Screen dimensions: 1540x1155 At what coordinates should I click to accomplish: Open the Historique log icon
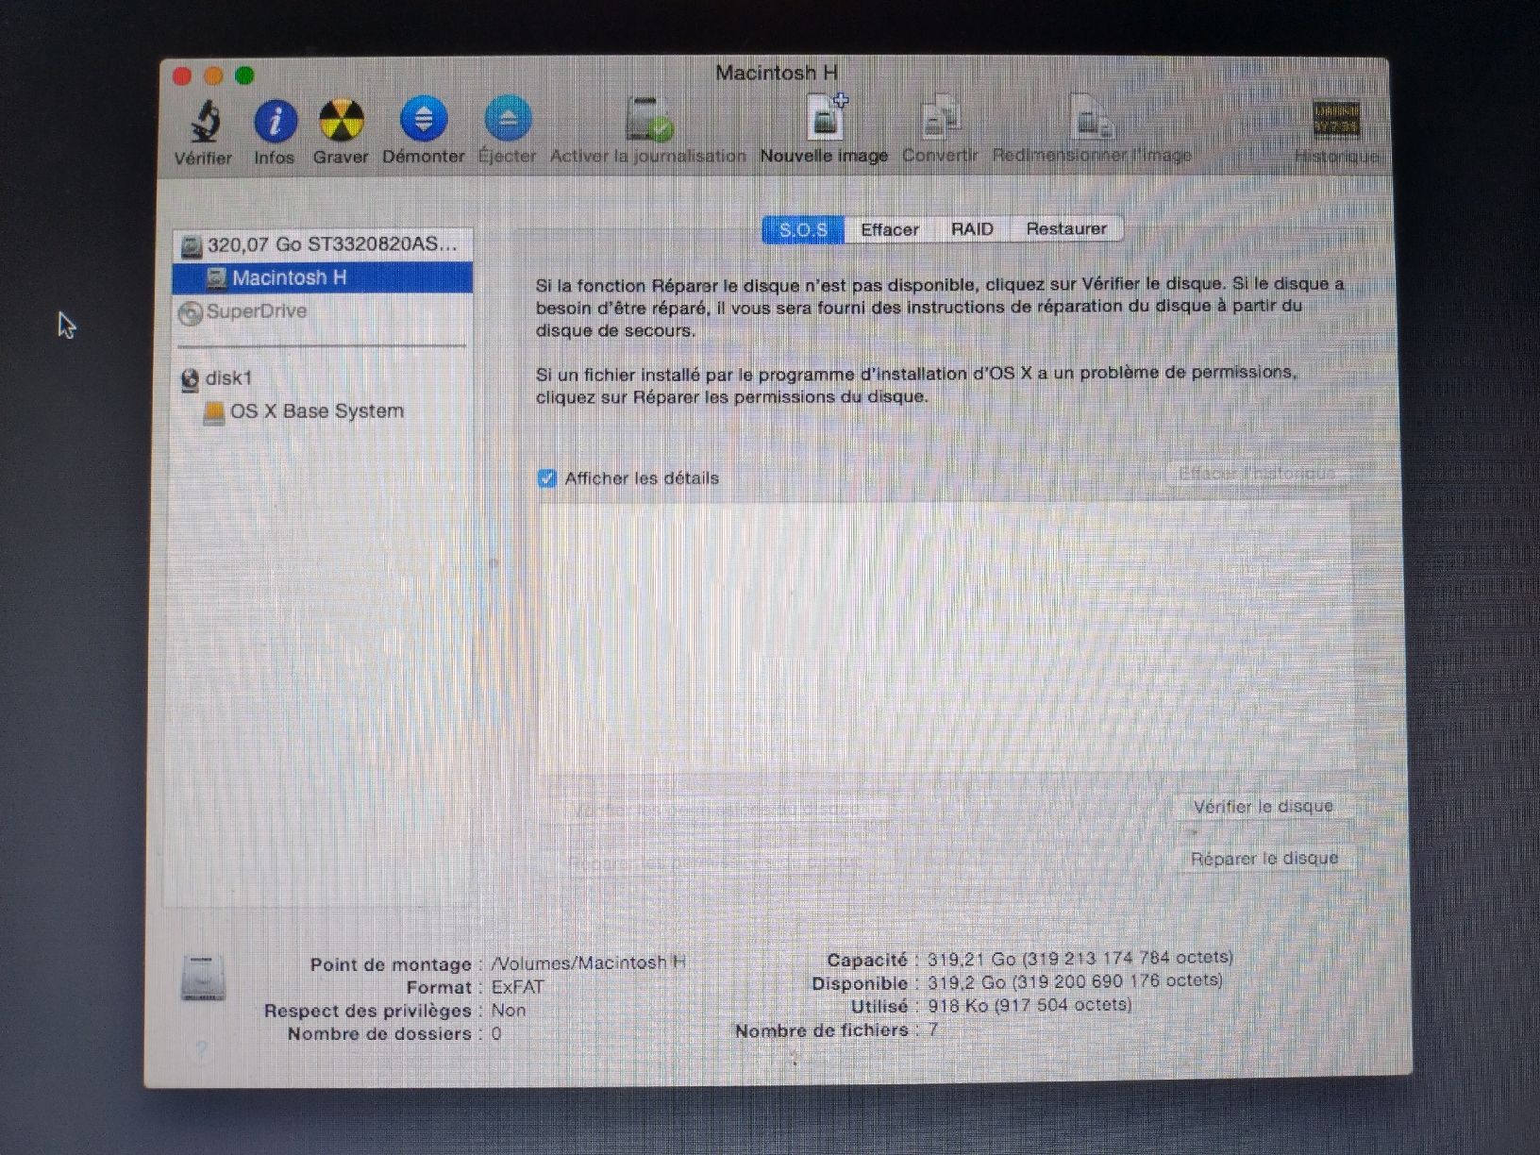click(x=1337, y=121)
